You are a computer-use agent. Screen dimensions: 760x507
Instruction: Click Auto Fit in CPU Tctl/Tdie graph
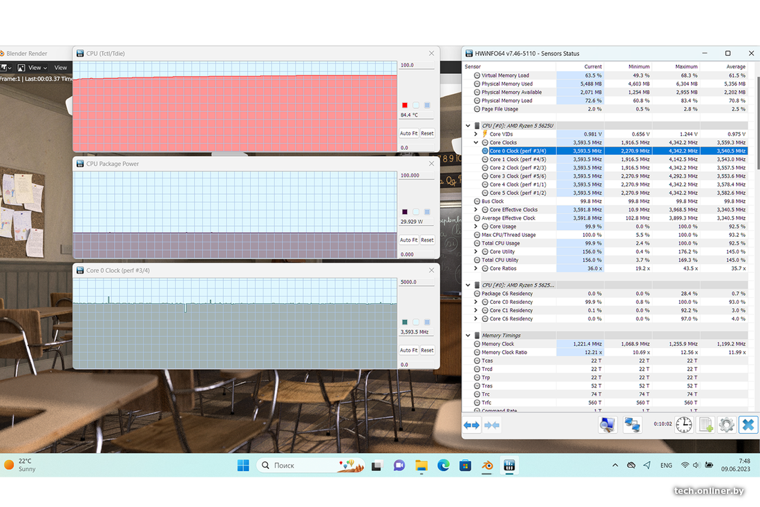point(408,133)
